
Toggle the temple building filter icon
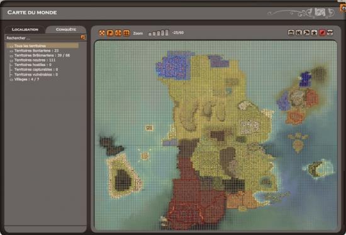point(291,33)
